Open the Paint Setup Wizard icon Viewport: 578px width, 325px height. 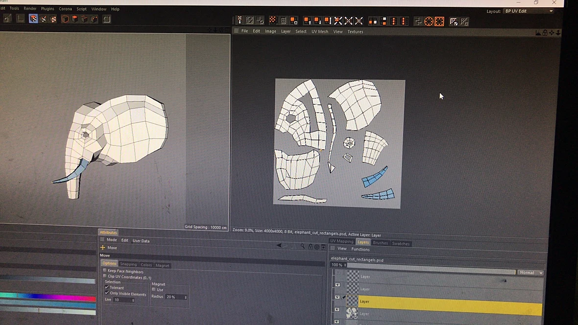(x=7, y=19)
